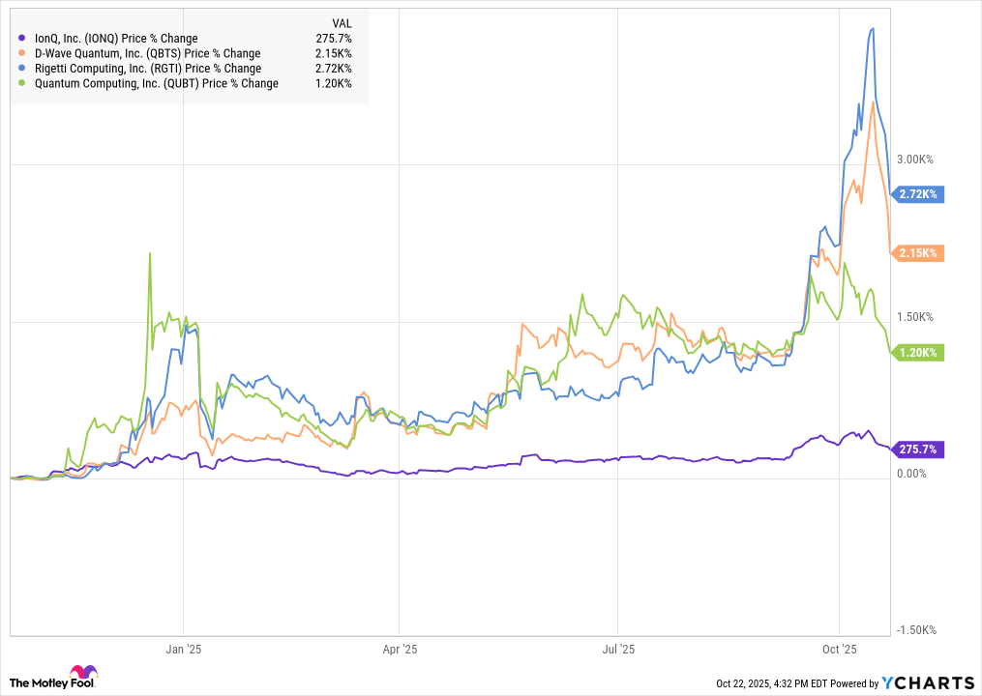Click the green 1.20K% end-of-line tag
Screen dimensions: 982x696
click(x=915, y=353)
